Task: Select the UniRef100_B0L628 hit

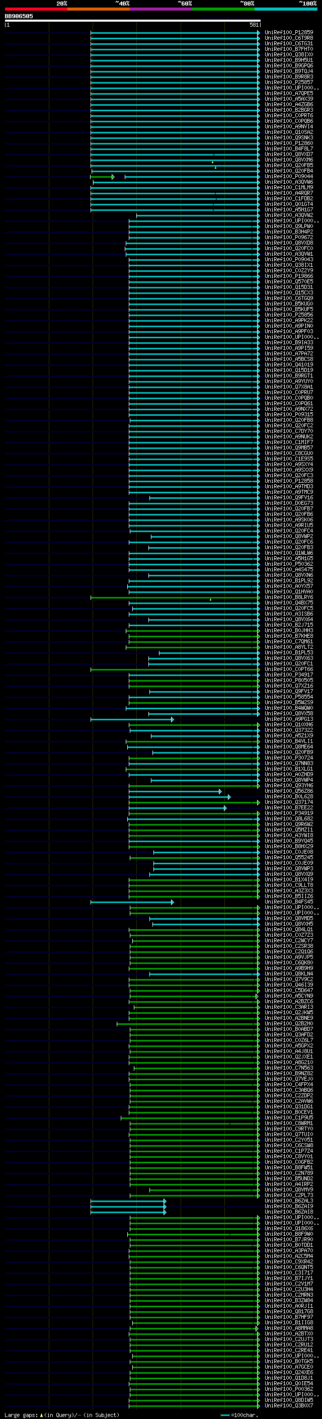Action: pyautogui.click(x=289, y=796)
